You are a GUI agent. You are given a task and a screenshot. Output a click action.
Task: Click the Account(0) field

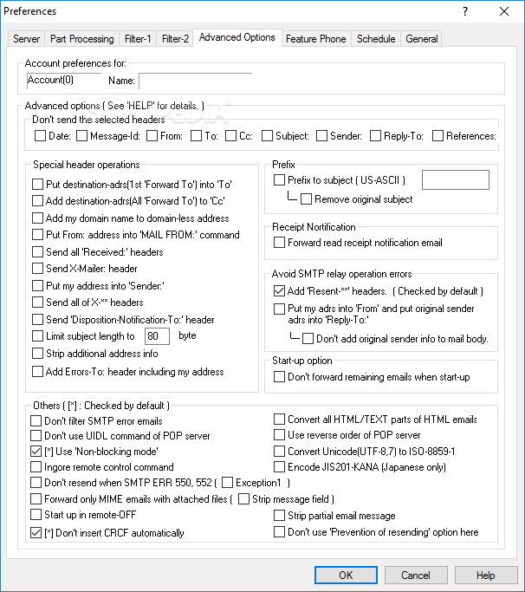point(64,81)
